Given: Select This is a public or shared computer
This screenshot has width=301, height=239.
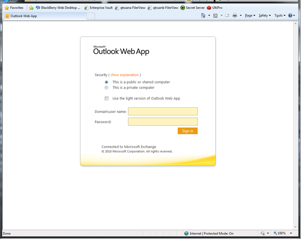Looking at the screenshot, I should point(106,82).
